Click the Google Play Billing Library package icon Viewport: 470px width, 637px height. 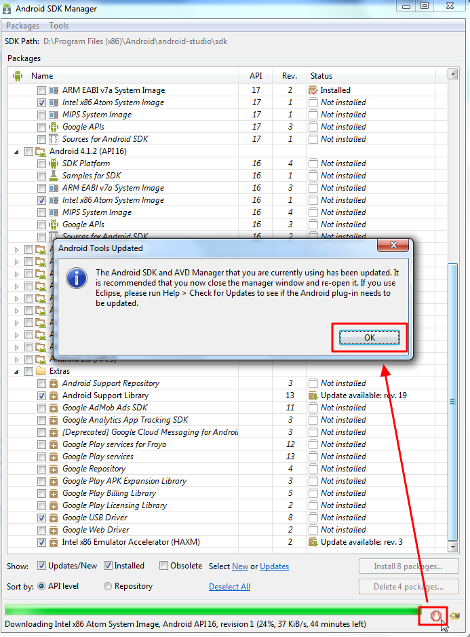coord(54,494)
